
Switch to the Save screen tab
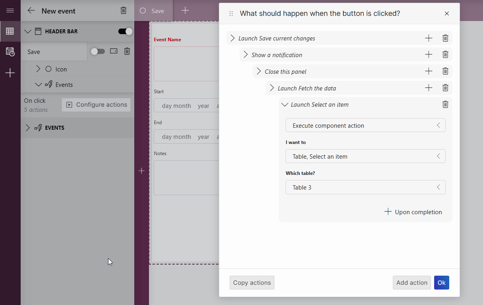point(154,11)
